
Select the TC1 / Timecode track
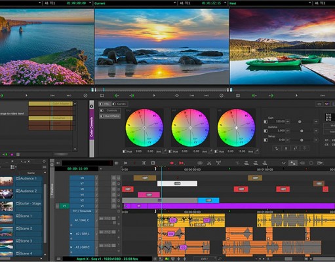[82, 211]
